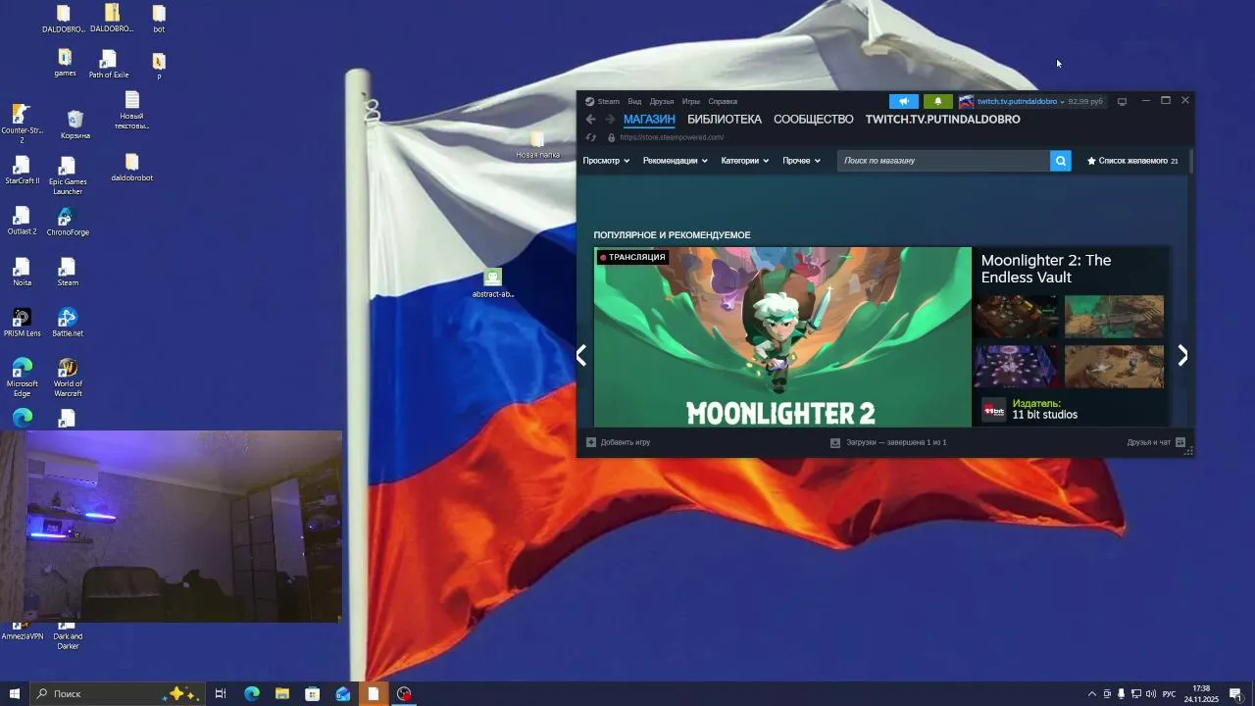1255x706 pixels.
Task: Select the Новая папка folder on desktop
Action: (x=537, y=145)
